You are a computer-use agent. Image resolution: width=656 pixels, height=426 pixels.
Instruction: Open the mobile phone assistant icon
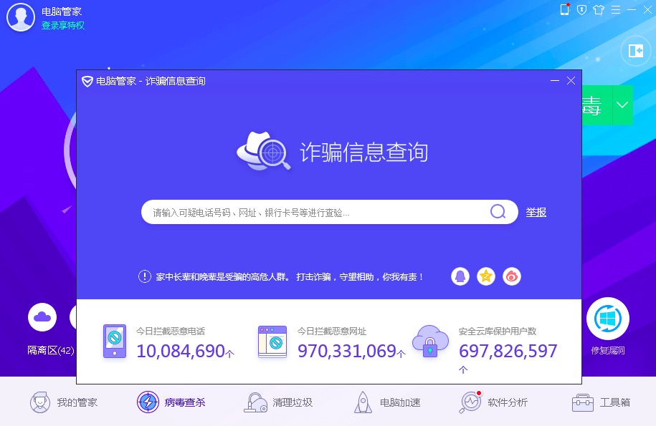564,9
